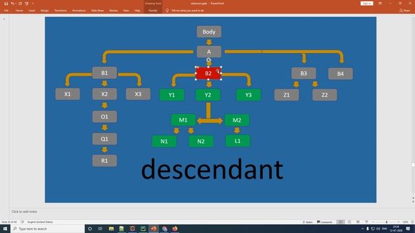415x233 pixels.
Task: Click the rotation handle above B2 shape
Action: coord(208,60)
